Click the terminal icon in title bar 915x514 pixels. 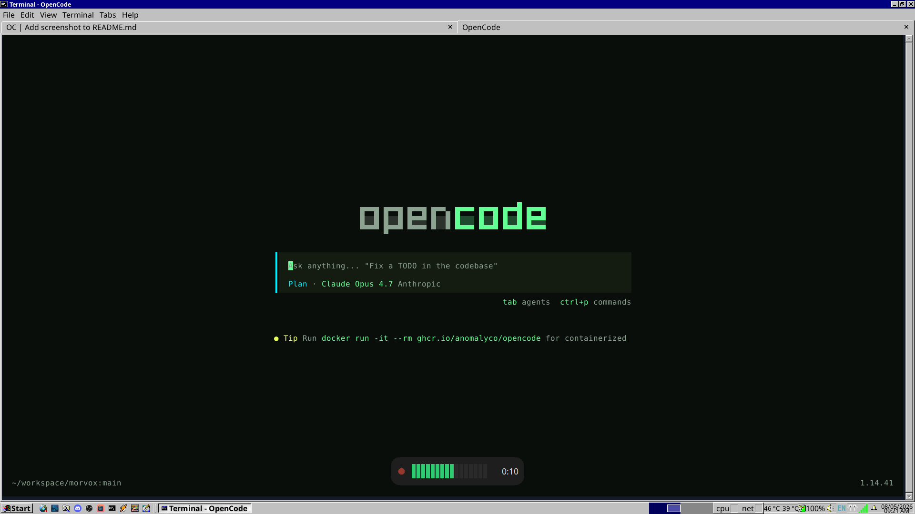point(4,4)
